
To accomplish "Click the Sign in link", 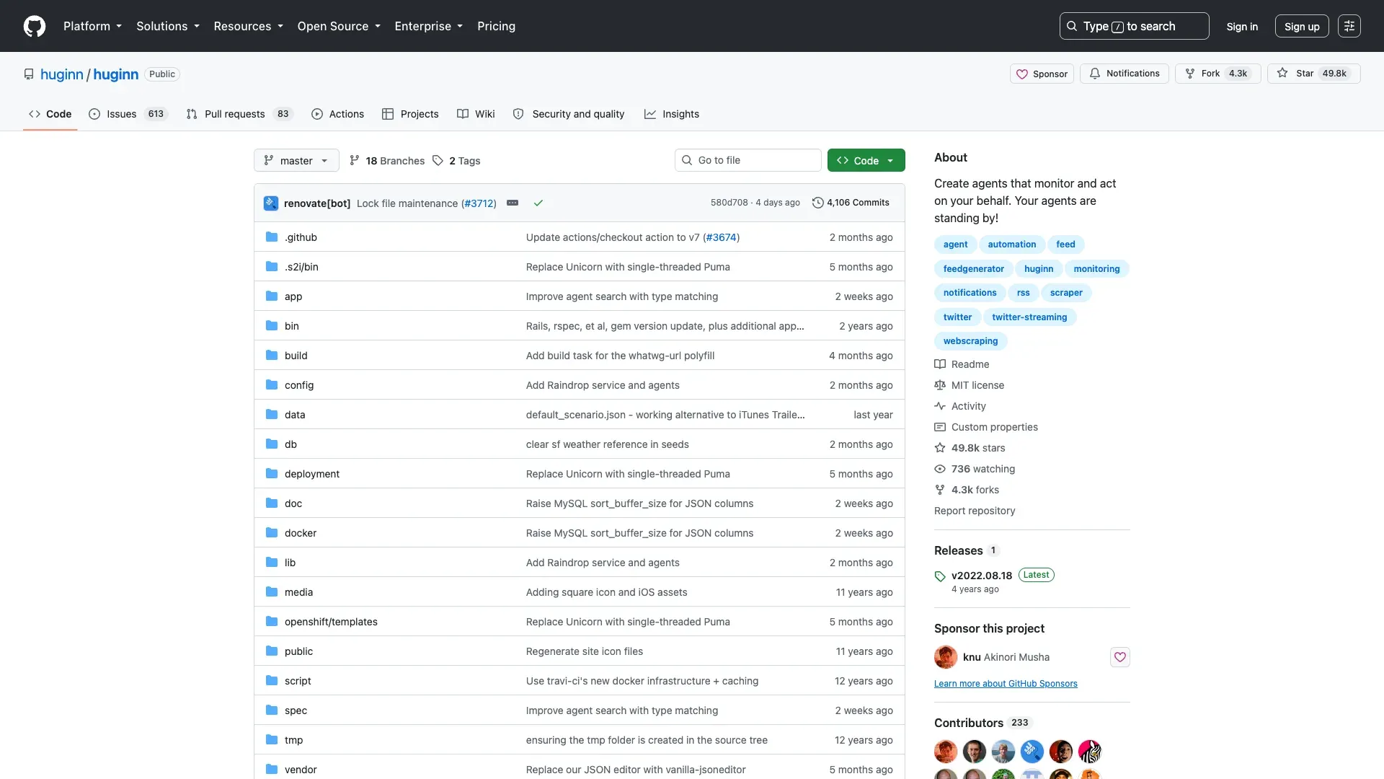I will tap(1242, 26).
